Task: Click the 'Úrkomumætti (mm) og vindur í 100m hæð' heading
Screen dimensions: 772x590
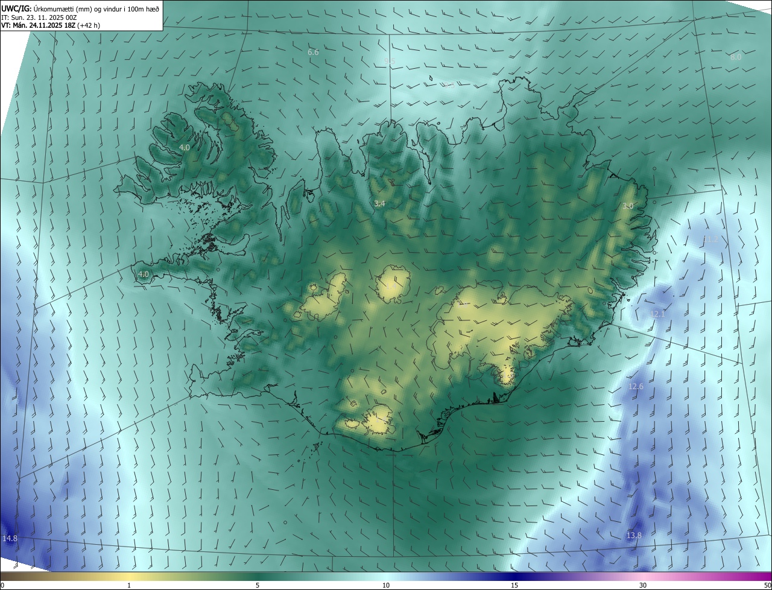Action: click(x=96, y=8)
